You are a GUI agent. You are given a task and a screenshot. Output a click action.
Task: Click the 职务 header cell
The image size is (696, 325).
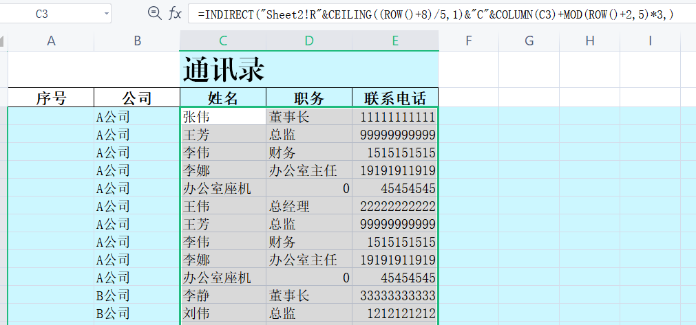[309, 98]
